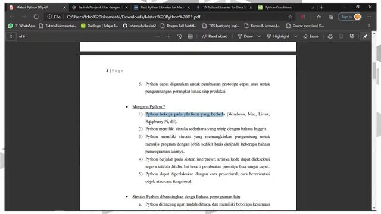Close the Jadilah Penjinak Ular tab
The width and height of the screenshot is (381, 214).
point(127,8)
